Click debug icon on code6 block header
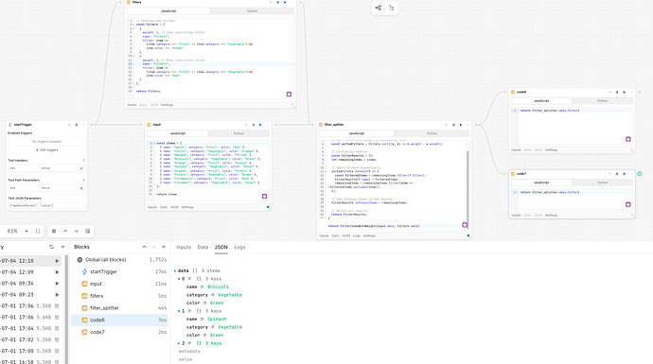The height and width of the screenshot is (364, 653). (x=617, y=92)
